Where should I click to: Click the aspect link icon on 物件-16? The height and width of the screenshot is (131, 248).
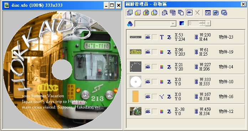(x=196, y=96)
